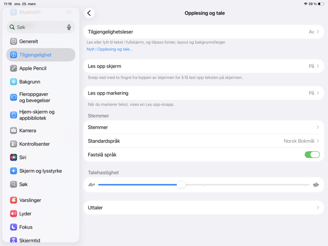Tap the Siri icon
Screen dimensions: 328x246
pos(13,157)
